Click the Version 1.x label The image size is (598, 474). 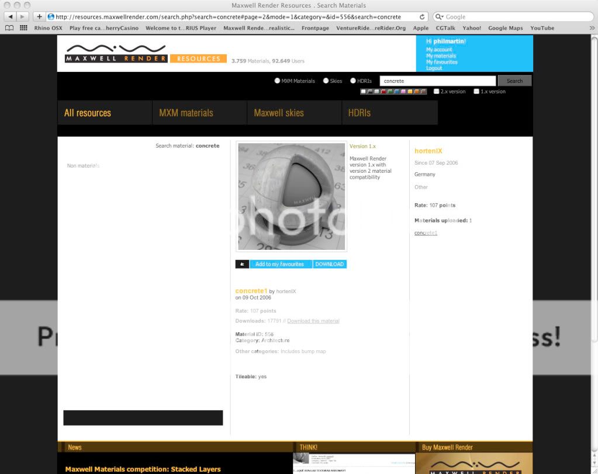[362, 146]
